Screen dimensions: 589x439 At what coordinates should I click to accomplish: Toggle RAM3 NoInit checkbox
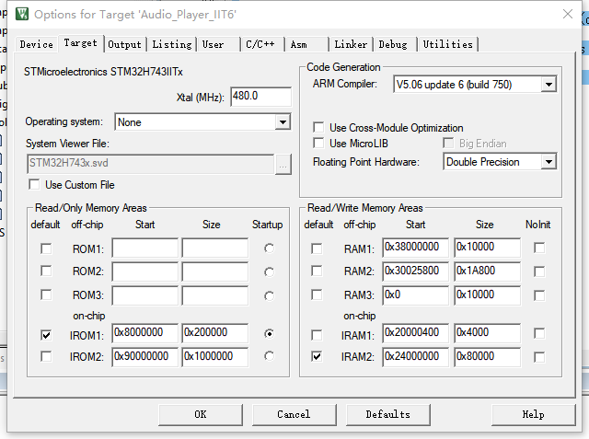pyautogui.click(x=539, y=295)
